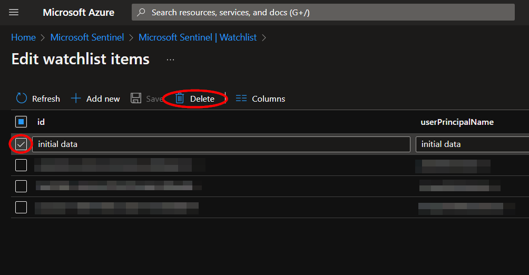
Task: Focus the search resources, services, and docs box
Action: point(323,12)
